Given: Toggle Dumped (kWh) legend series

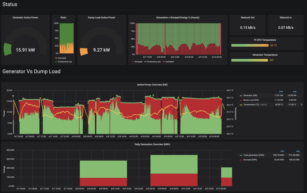Looking at the screenshot, I should click(250, 160).
